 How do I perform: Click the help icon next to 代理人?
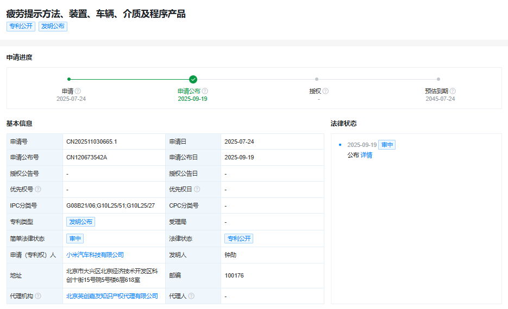[191, 296]
